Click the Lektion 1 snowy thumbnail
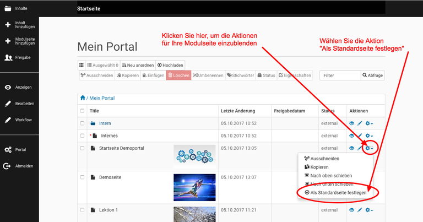 (x=194, y=214)
